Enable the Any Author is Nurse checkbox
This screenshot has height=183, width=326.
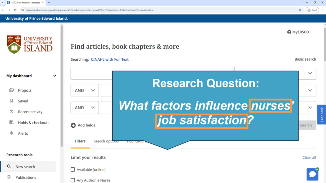click(x=73, y=180)
